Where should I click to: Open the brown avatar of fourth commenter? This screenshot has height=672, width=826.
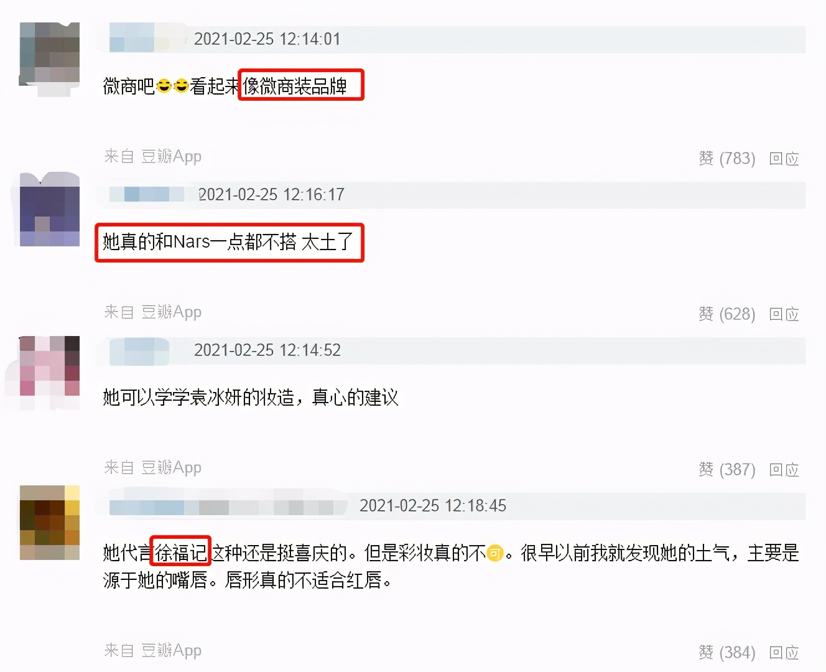(x=50, y=523)
